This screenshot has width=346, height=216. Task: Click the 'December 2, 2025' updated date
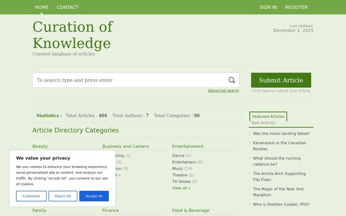(x=293, y=30)
